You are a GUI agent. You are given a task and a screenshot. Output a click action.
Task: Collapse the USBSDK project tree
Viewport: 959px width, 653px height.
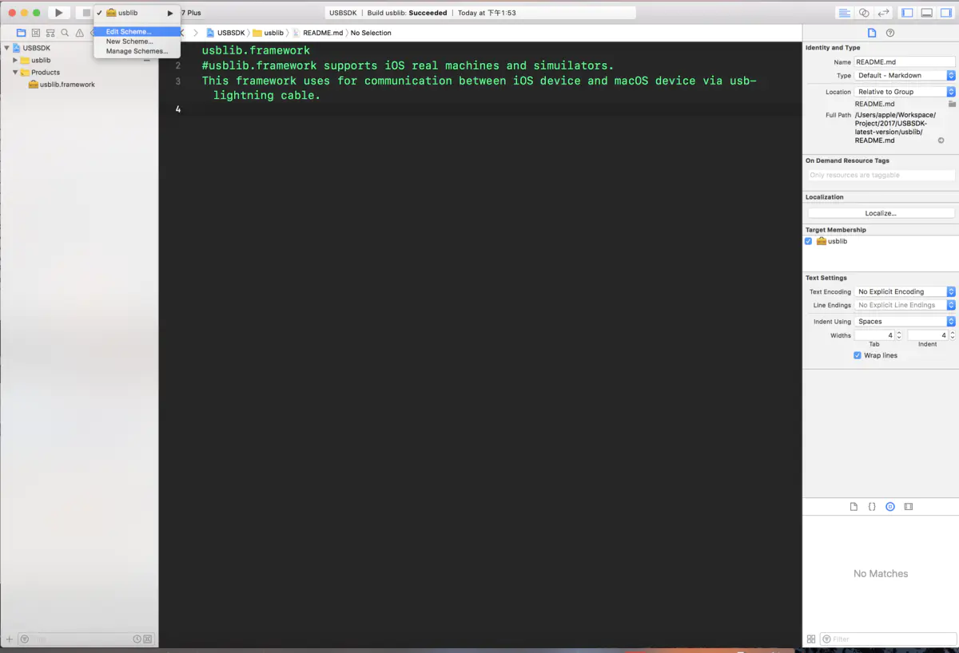(7, 48)
